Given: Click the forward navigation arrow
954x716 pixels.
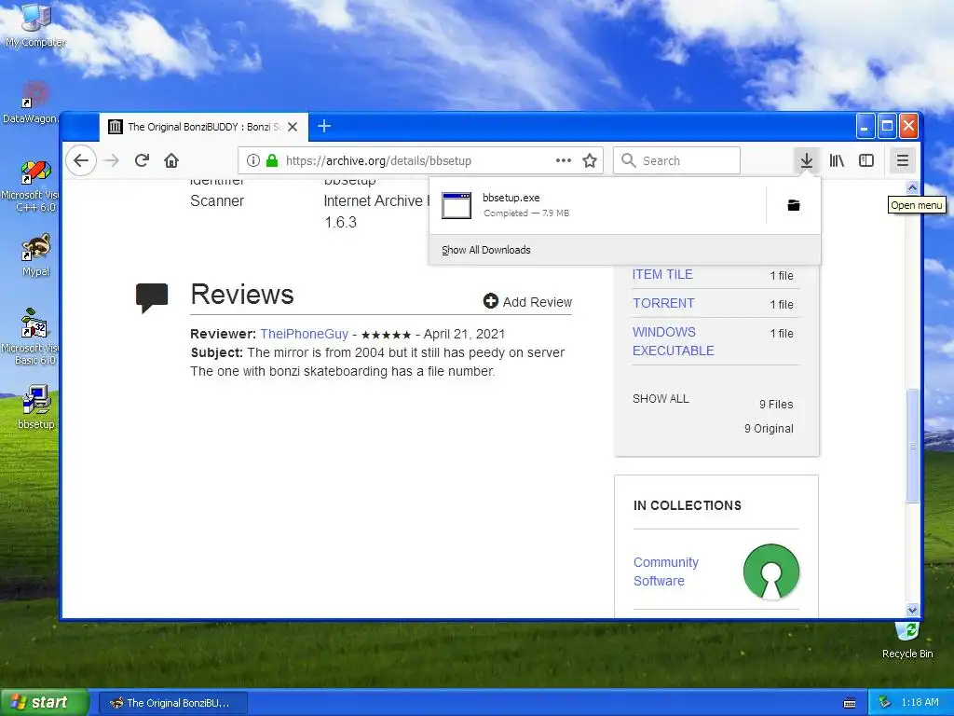Looking at the screenshot, I should click(x=112, y=160).
